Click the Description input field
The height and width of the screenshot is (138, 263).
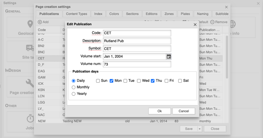[x=137, y=41]
